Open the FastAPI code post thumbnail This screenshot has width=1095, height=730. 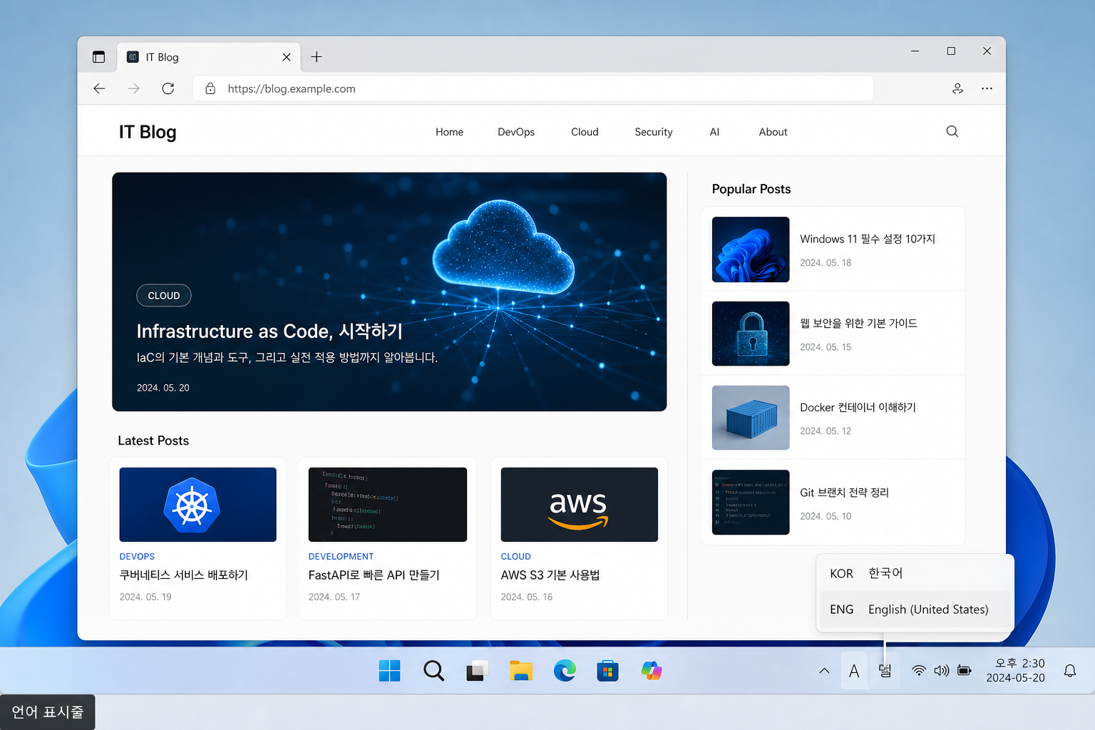tap(388, 505)
